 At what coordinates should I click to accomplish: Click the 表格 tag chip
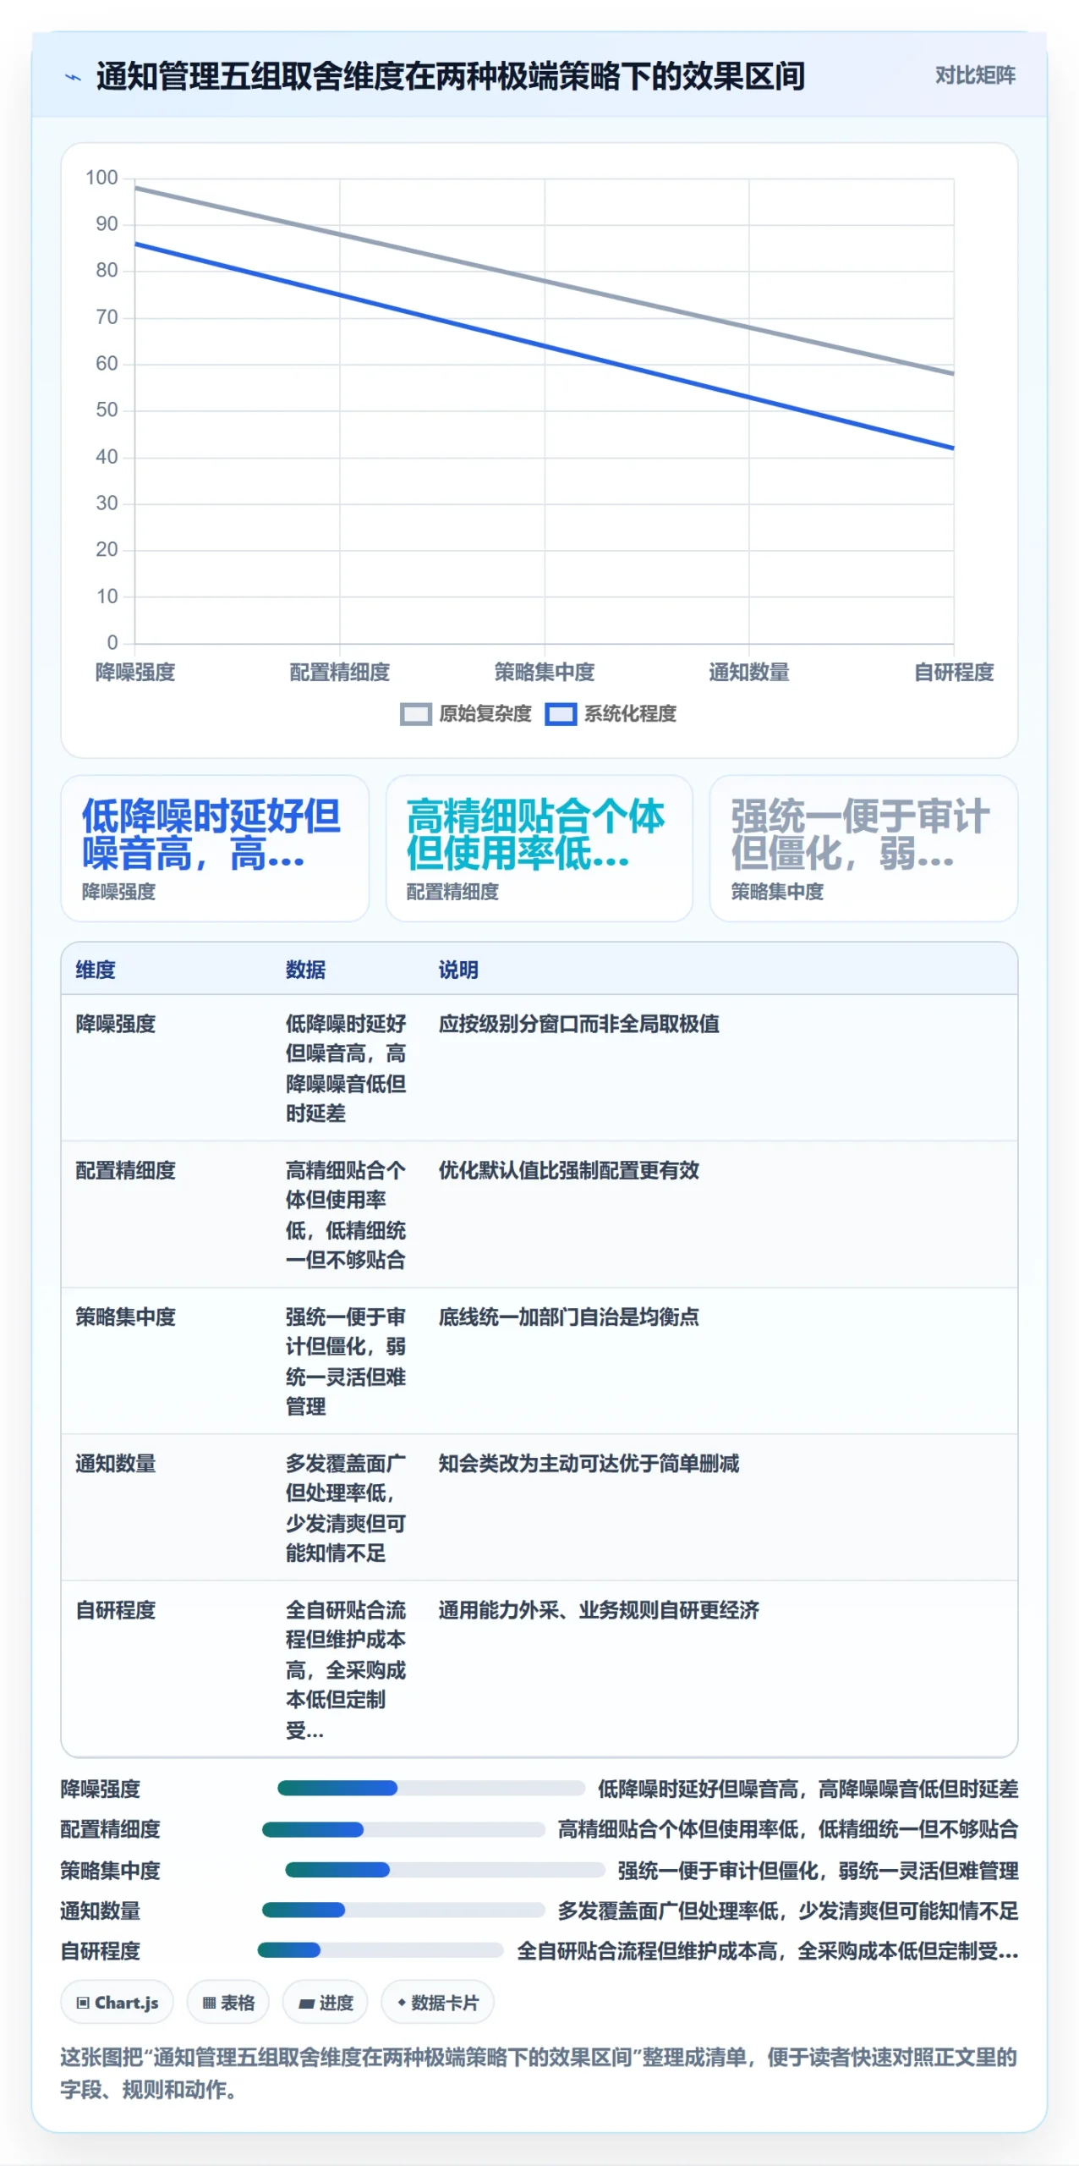point(228,2002)
